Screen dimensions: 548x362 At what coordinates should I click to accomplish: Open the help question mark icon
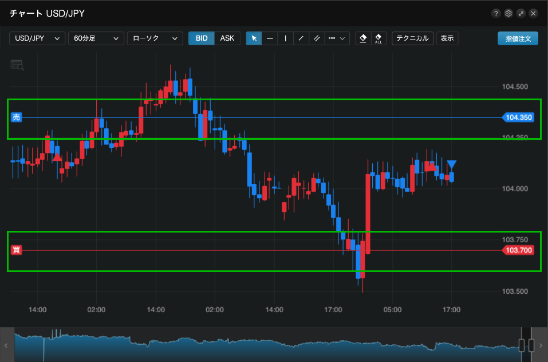(x=495, y=13)
